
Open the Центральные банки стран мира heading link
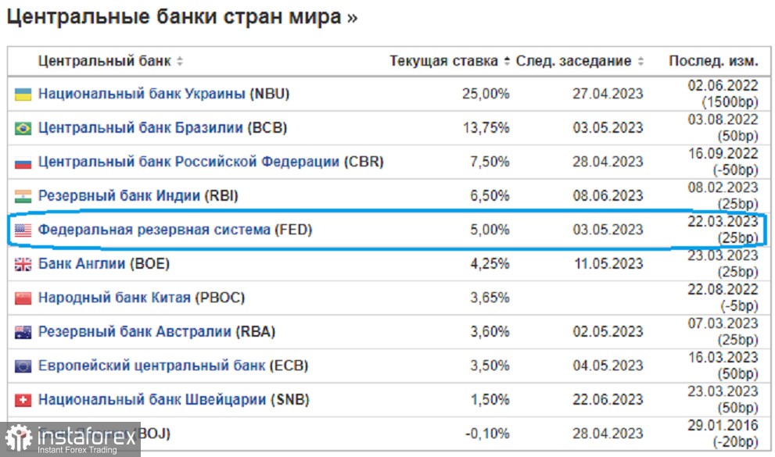click(181, 18)
